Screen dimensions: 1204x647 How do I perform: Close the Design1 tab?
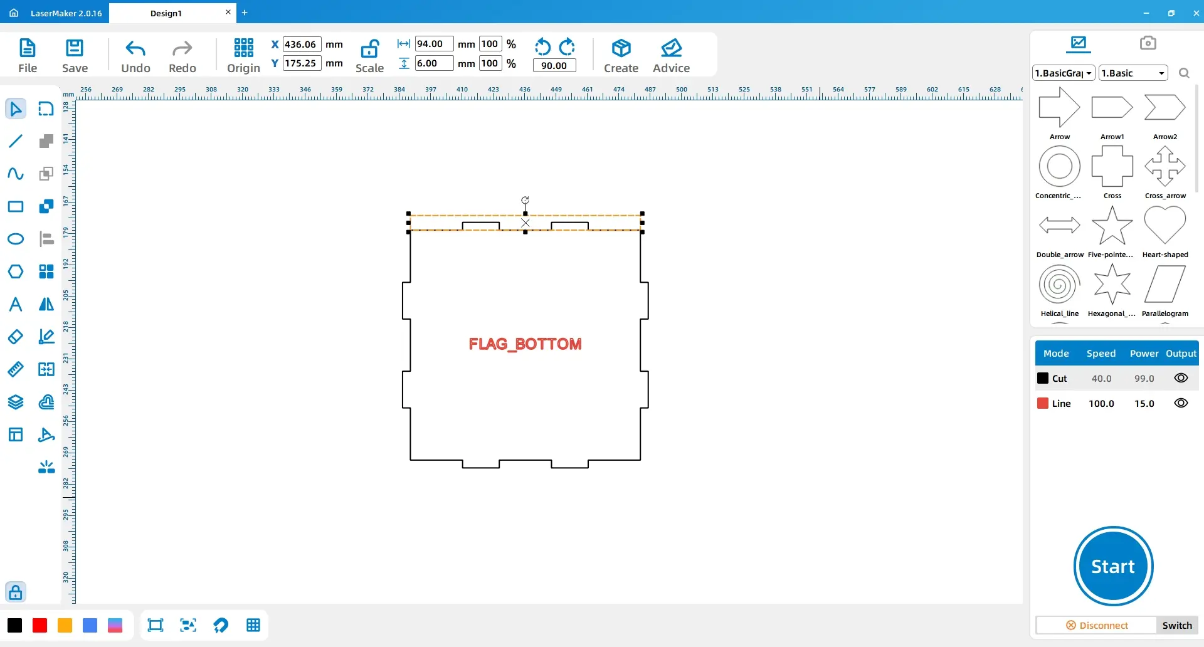click(x=228, y=12)
